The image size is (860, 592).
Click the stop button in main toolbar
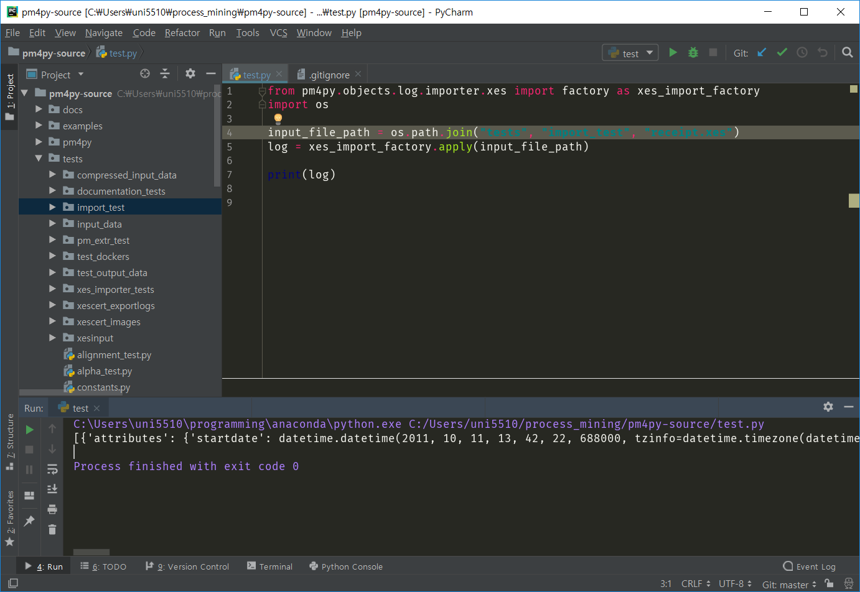[x=713, y=53]
